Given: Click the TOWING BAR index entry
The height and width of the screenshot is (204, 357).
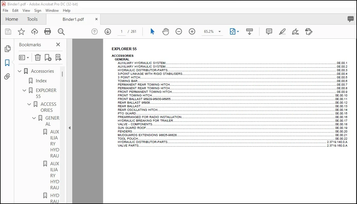Looking at the screenshot, I should (128, 81).
